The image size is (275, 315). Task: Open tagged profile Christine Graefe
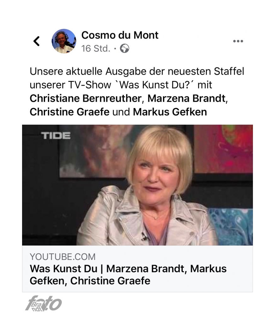(70, 112)
